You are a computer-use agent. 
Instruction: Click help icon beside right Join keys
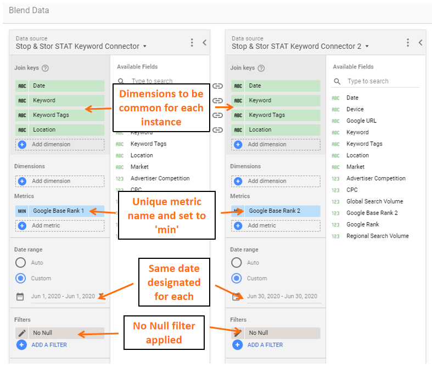pyautogui.click(x=261, y=69)
